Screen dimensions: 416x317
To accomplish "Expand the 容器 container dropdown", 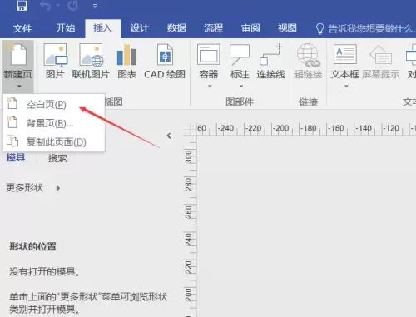I will pyautogui.click(x=210, y=87).
